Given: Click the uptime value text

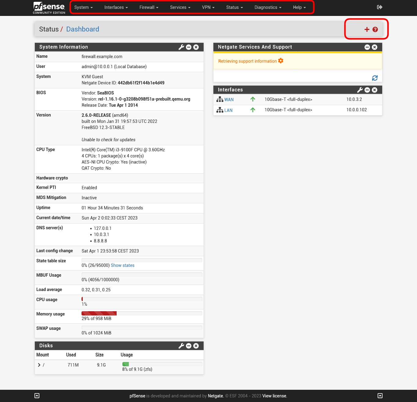Looking at the screenshot, I should (x=112, y=208).
